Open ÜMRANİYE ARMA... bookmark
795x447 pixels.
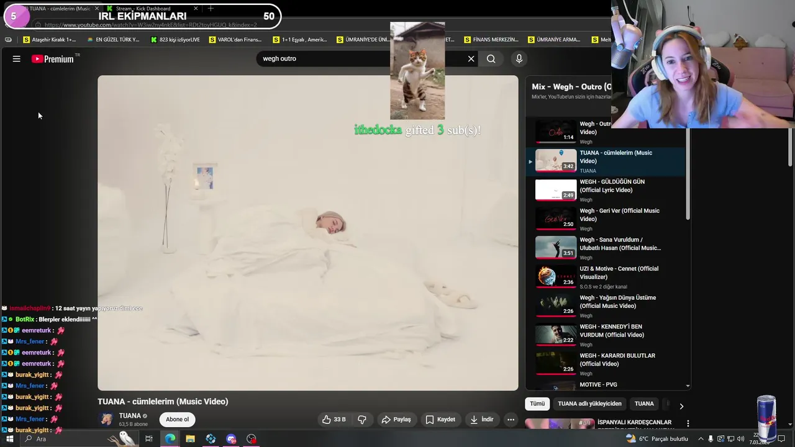(554, 40)
